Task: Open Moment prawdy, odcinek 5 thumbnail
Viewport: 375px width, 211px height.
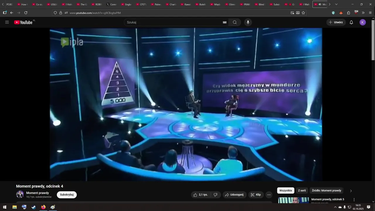Action: coord(293,200)
